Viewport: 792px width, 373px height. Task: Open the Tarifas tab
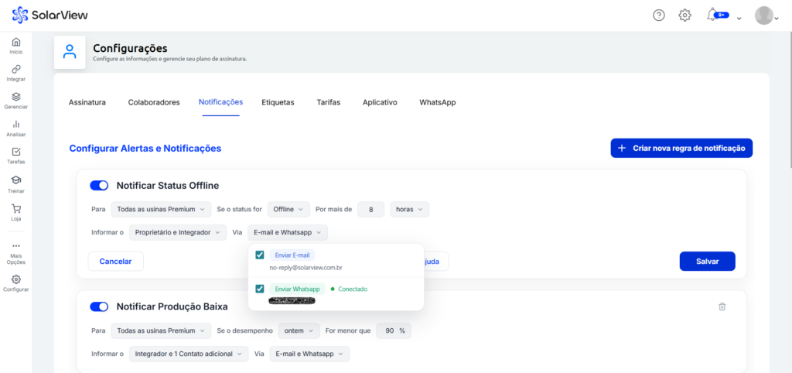click(x=328, y=102)
